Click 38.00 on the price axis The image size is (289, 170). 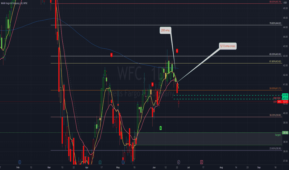tap(285, 151)
